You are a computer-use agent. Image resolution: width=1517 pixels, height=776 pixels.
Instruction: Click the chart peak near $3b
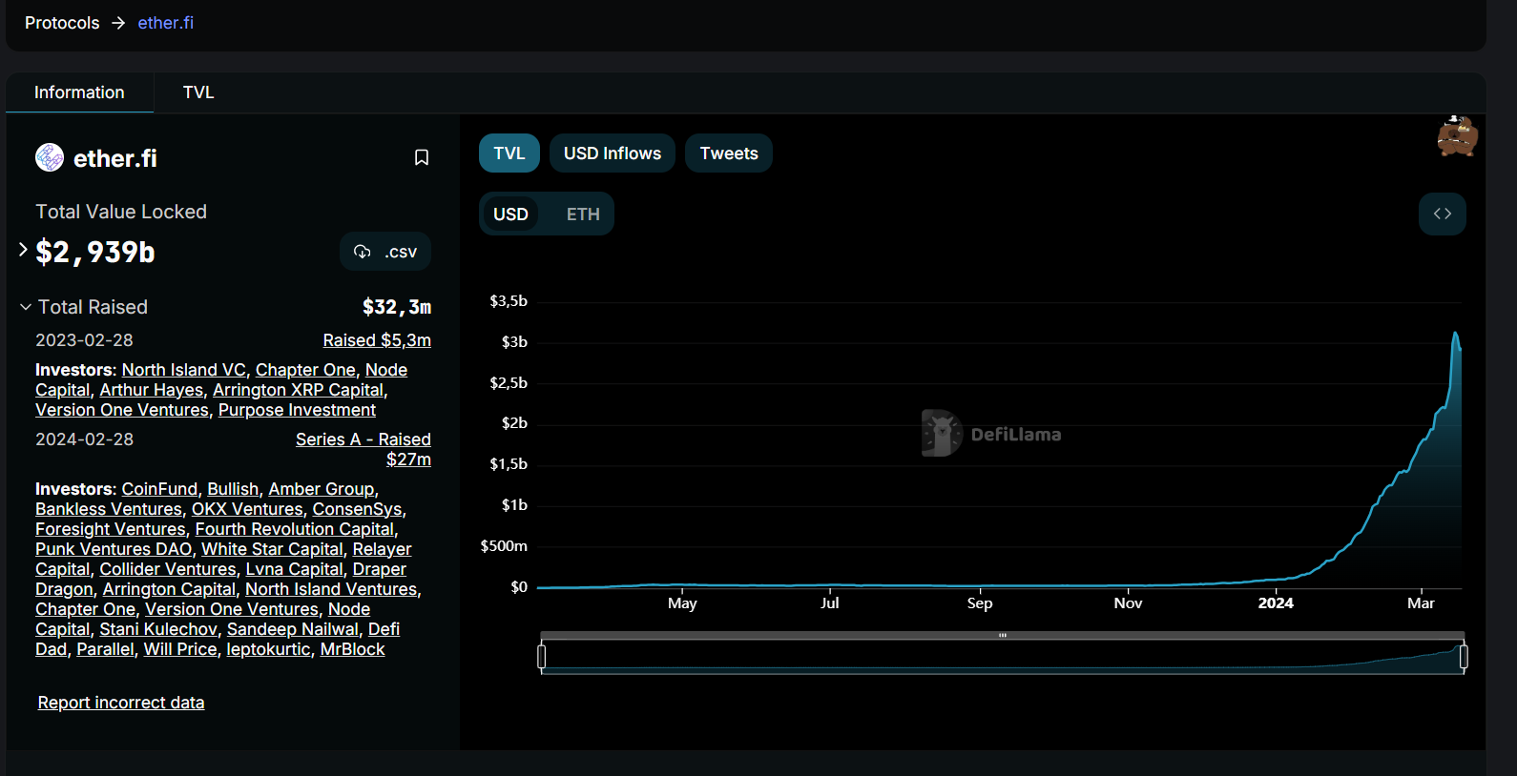pyautogui.click(x=1455, y=334)
